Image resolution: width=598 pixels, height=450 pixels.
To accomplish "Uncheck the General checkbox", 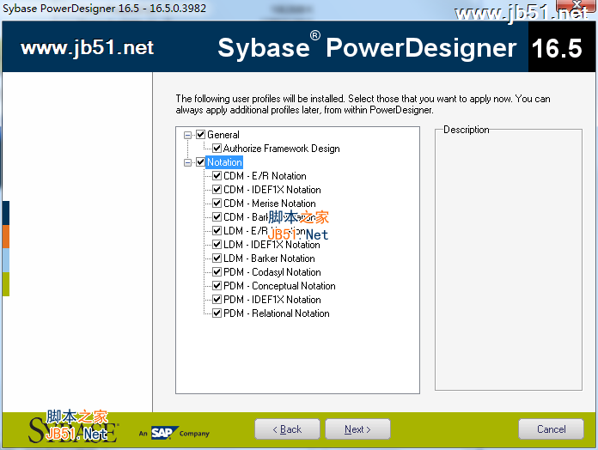I will coord(200,135).
